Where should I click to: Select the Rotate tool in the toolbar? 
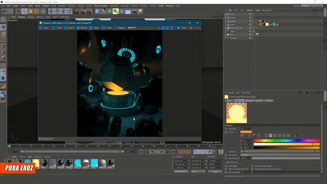click(37, 11)
